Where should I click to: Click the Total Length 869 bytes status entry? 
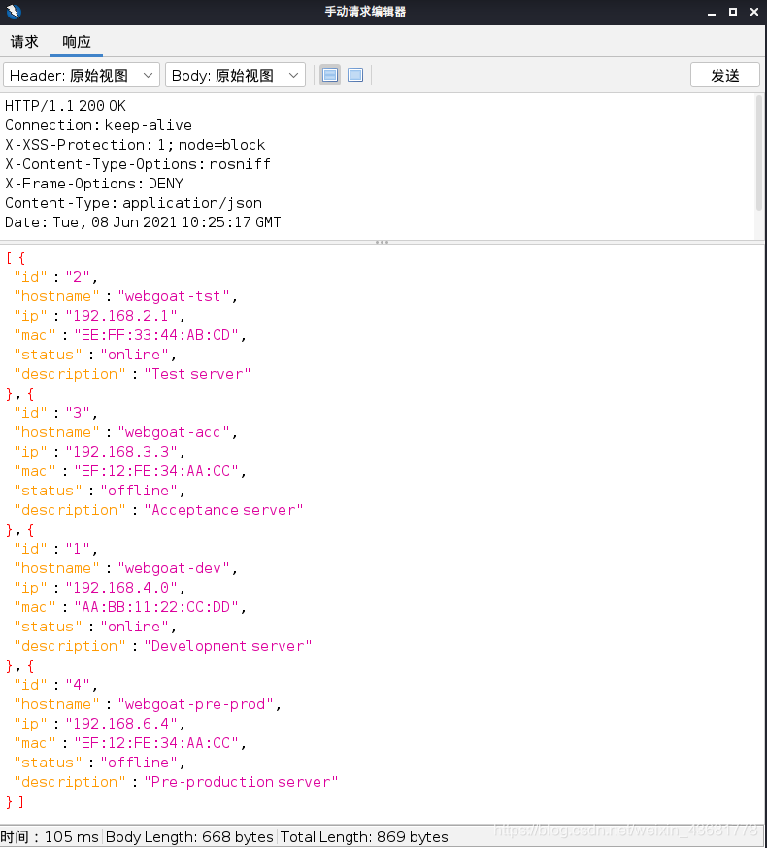pyautogui.click(x=364, y=837)
